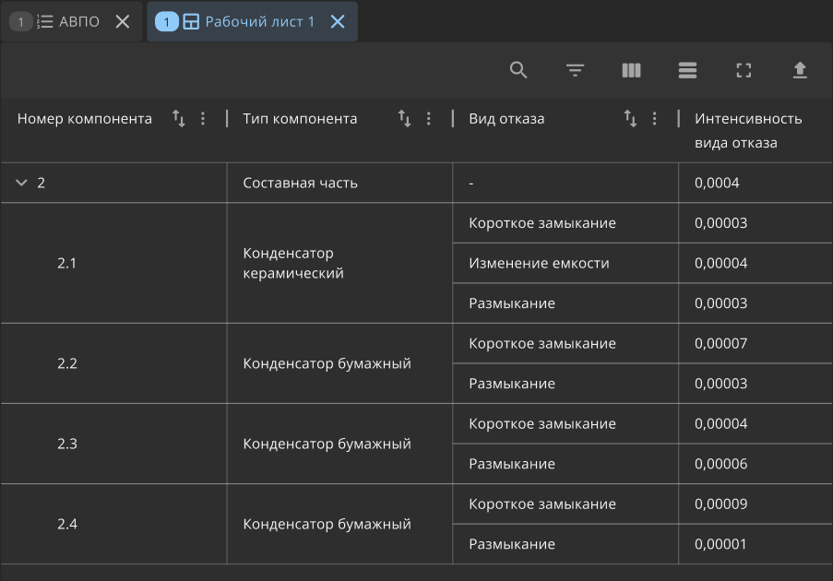This screenshot has height=581, width=833.
Task: Select component number 2.1 cell
Action: click(x=113, y=263)
